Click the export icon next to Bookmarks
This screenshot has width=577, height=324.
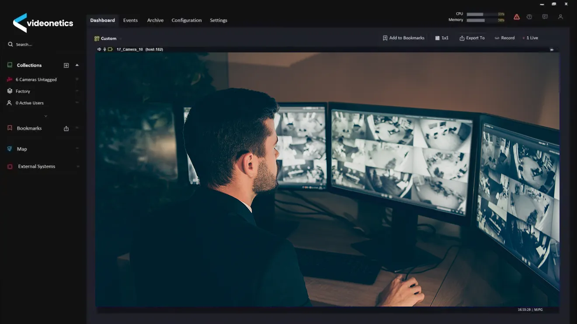(66, 128)
